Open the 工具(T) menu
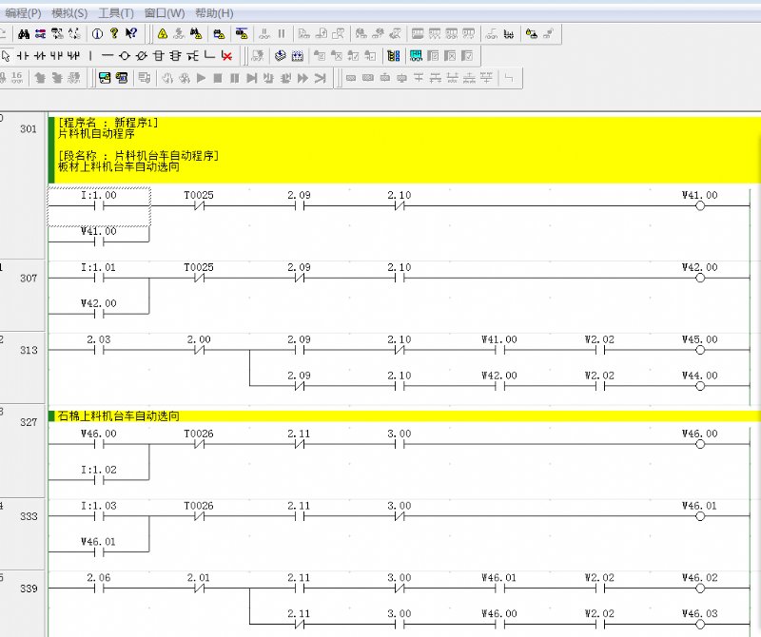The height and width of the screenshot is (637, 761). (x=116, y=13)
